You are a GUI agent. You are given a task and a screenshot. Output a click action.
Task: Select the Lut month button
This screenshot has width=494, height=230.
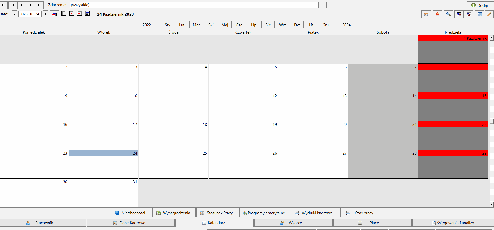(x=182, y=25)
